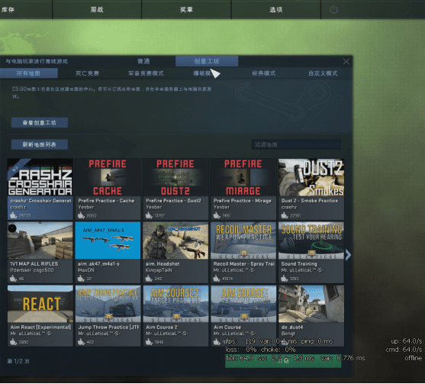Select the Aim Course training map thumbnail

(243, 304)
